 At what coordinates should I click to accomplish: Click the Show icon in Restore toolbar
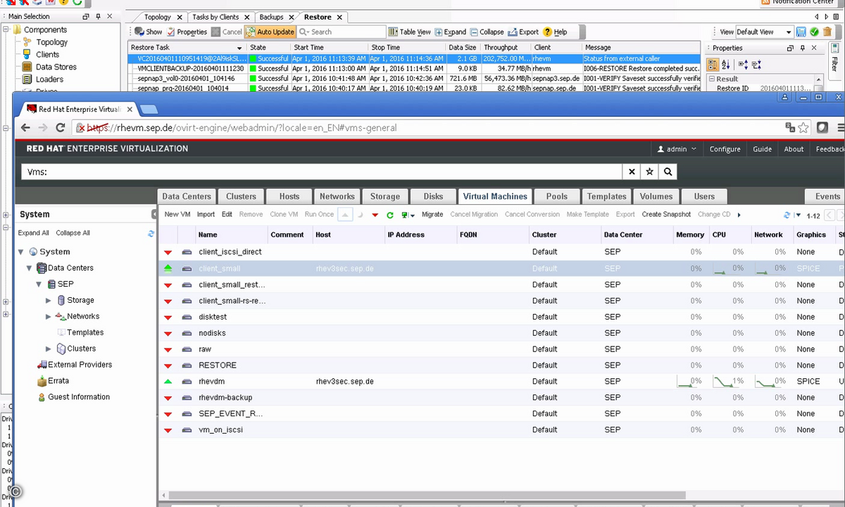(139, 32)
